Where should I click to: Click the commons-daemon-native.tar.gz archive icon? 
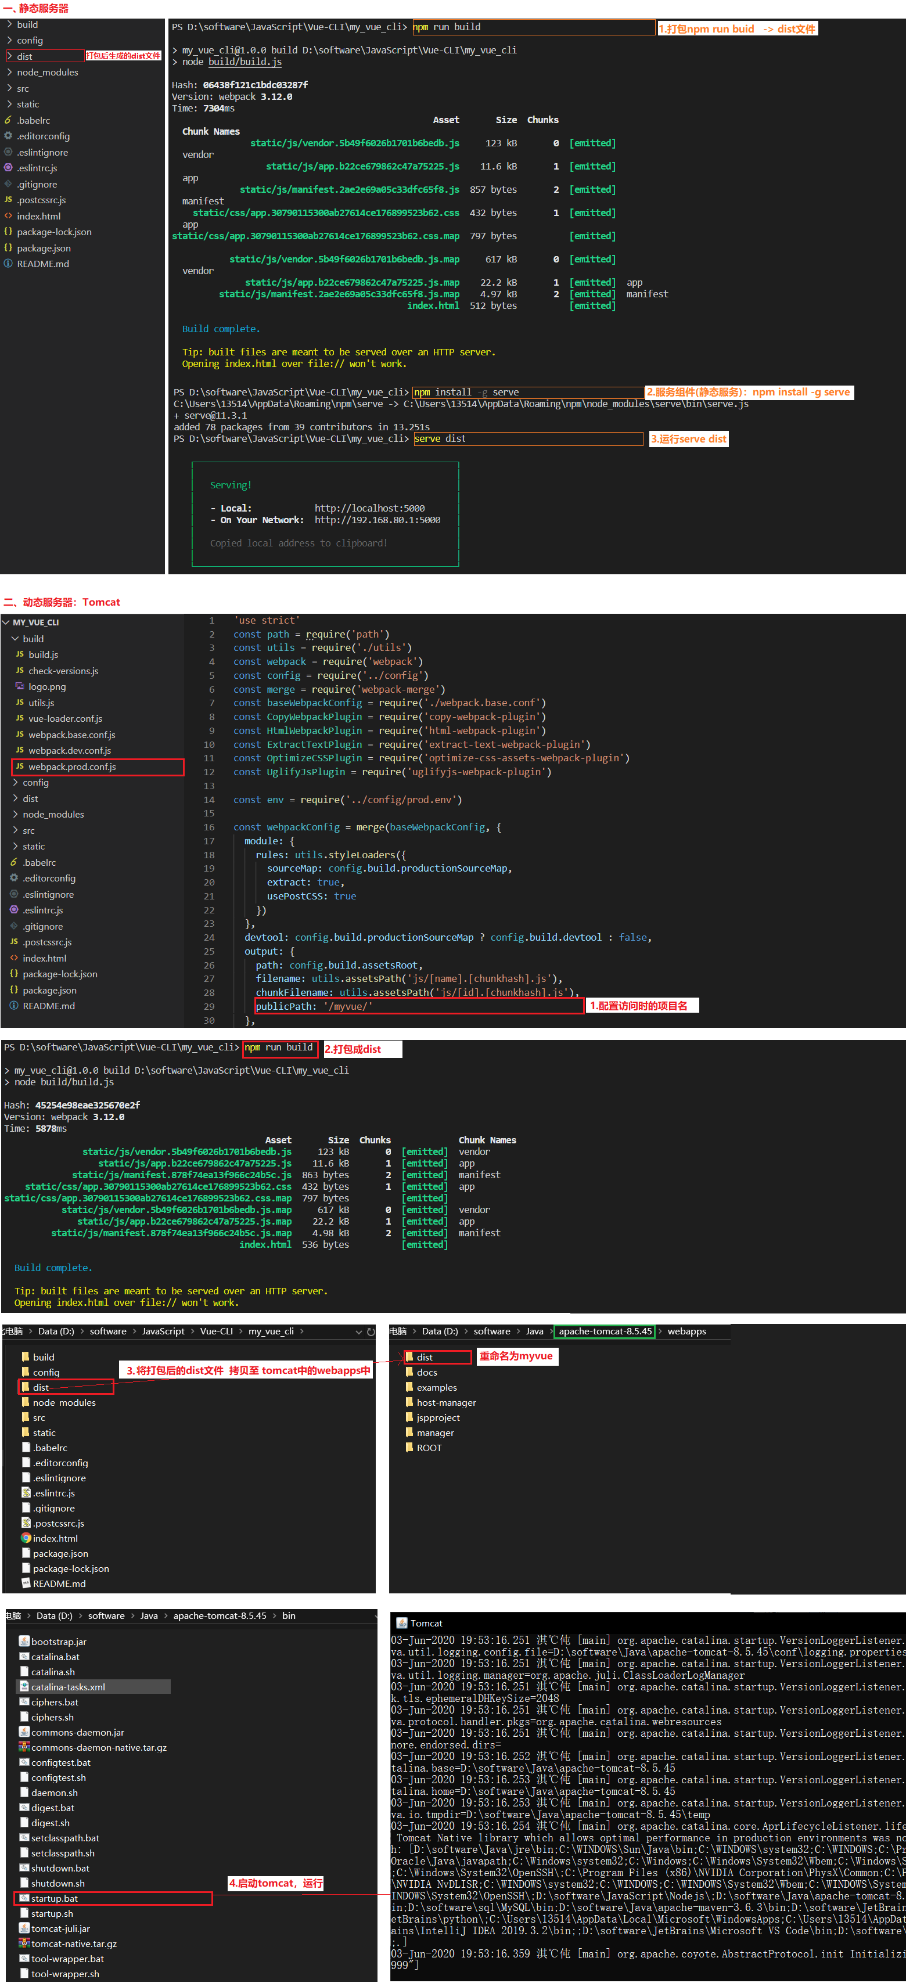[x=24, y=1747]
